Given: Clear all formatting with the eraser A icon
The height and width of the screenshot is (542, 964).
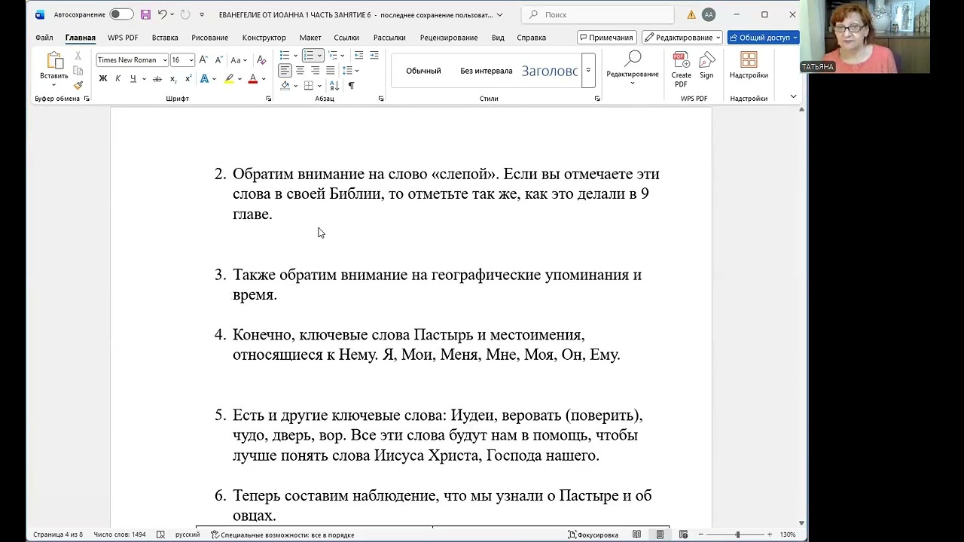Looking at the screenshot, I should [x=261, y=60].
